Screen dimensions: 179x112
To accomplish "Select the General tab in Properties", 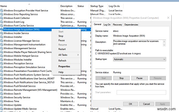I will pyautogui.click(x=97, y=24).
